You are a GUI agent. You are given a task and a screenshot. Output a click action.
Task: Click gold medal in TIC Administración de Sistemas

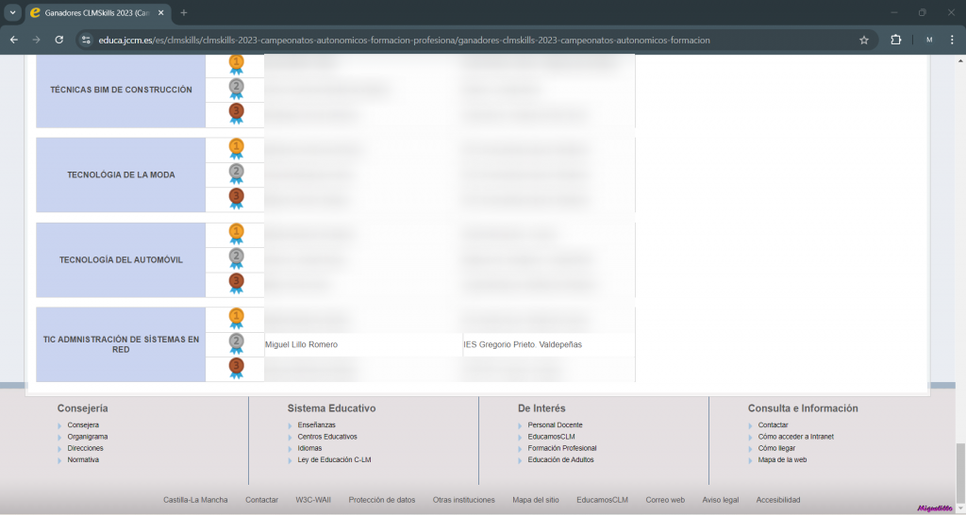pos(236,320)
